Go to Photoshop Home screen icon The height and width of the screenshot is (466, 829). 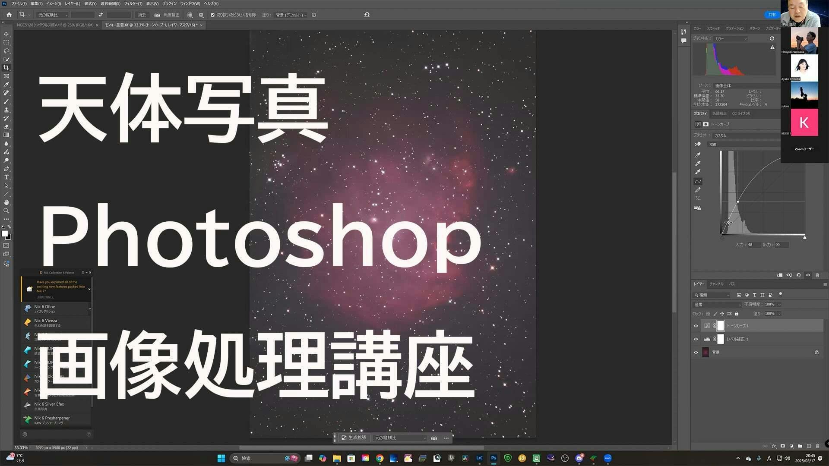click(9, 15)
